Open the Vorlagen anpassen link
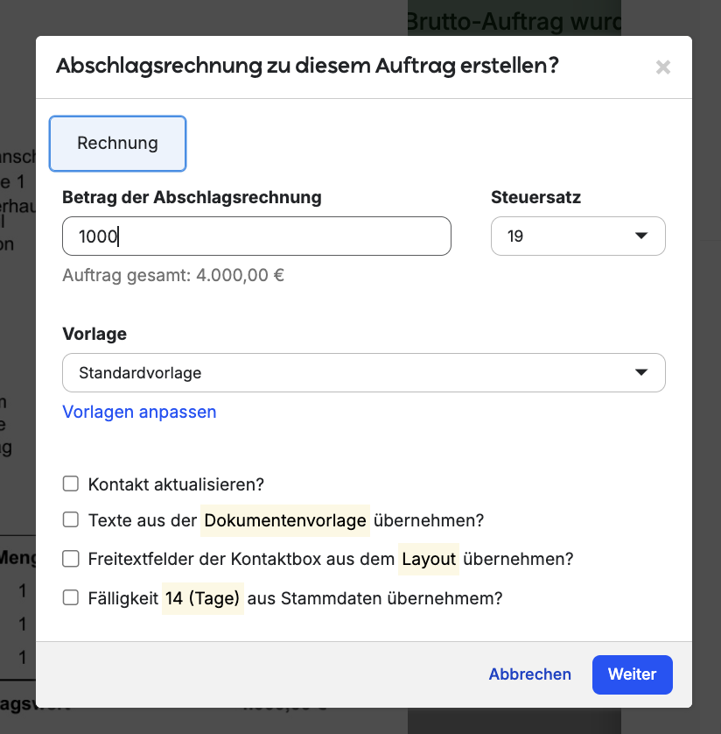721x734 pixels. [139, 412]
